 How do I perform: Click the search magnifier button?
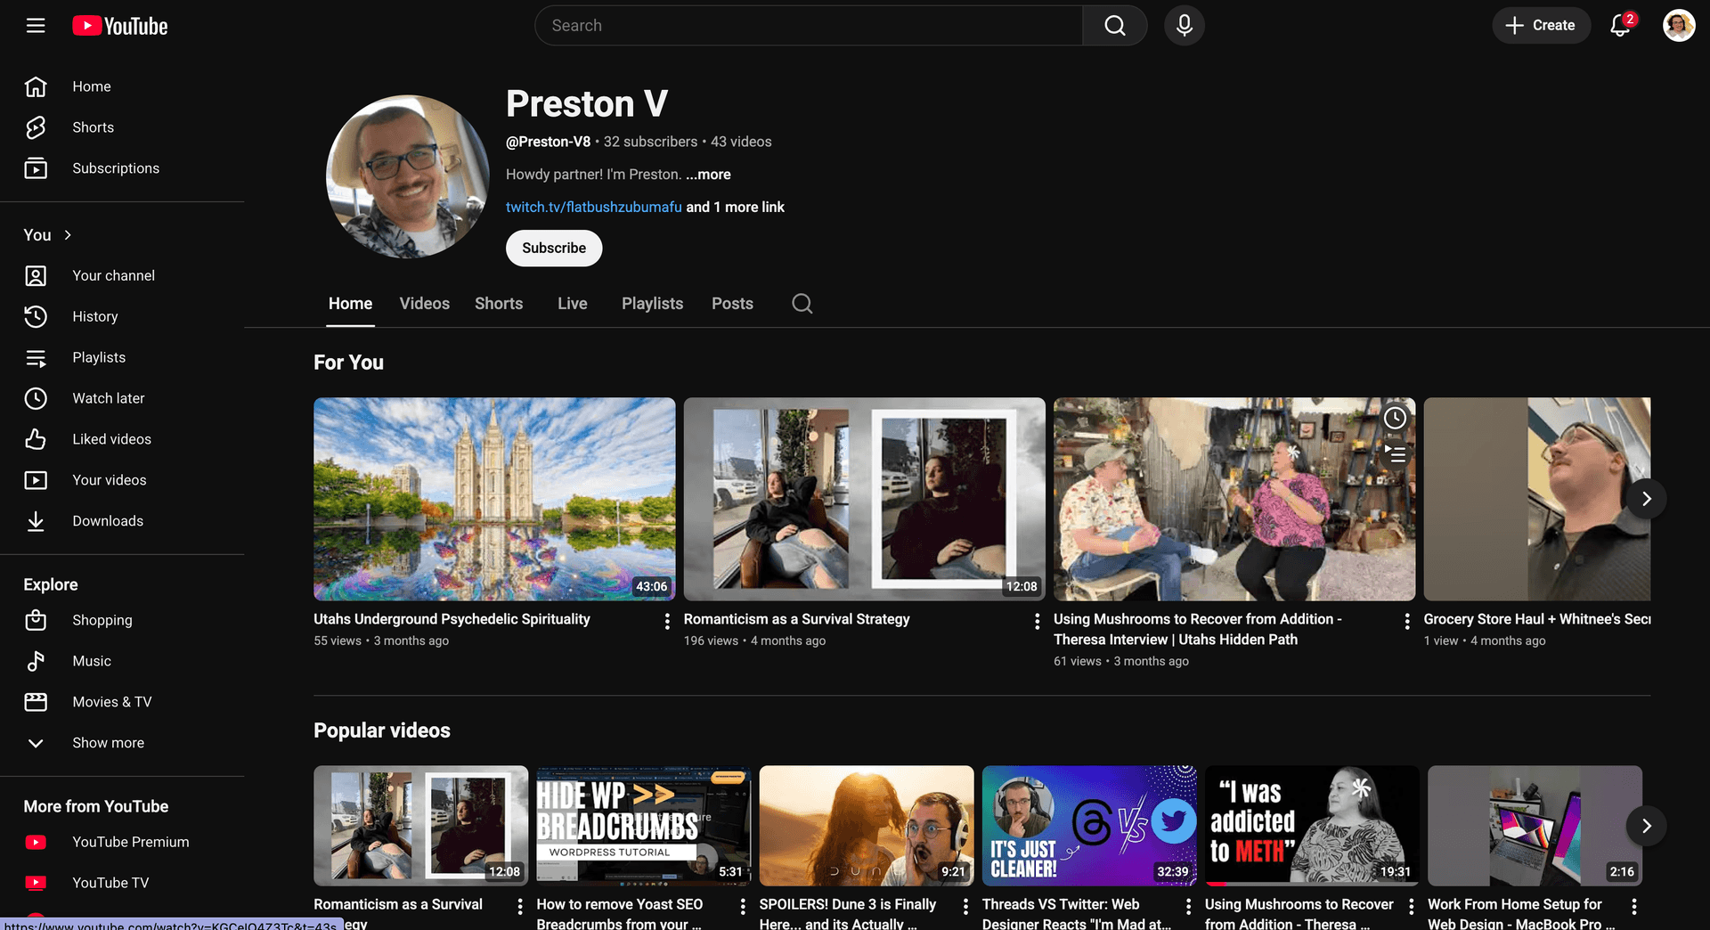coord(1114,26)
